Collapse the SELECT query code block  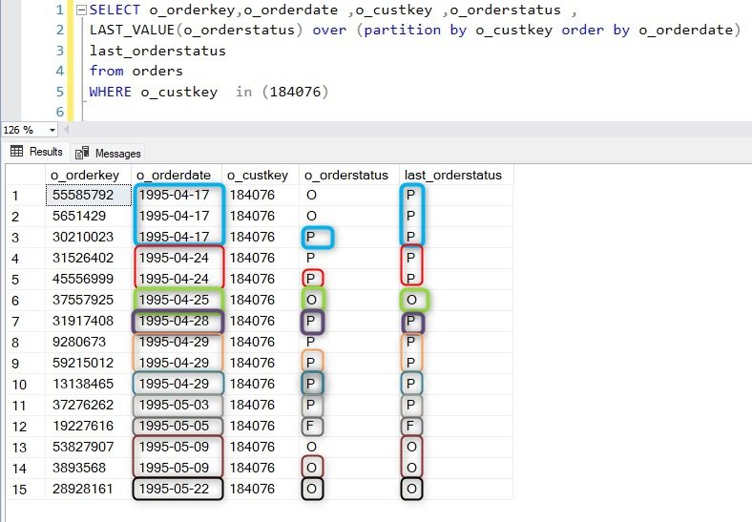click(x=81, y=10)
